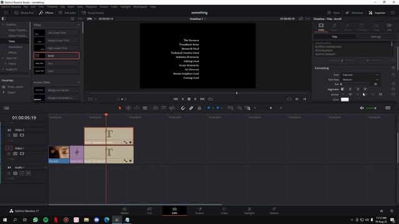Open viewer zoom percentage dropdown
The image size is (399, 224).
tap(92, 19)
